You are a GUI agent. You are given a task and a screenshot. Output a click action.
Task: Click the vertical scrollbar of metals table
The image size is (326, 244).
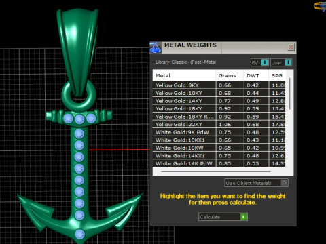(x=290, y=94)
